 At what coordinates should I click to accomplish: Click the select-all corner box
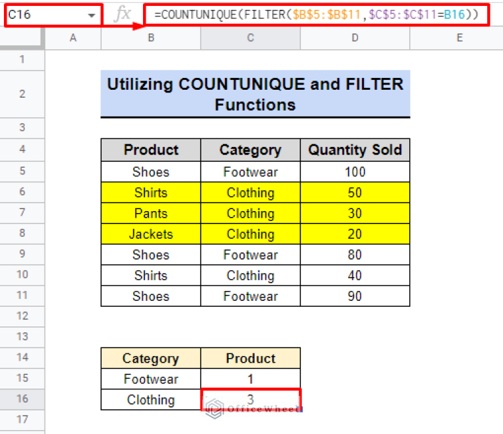[22, 38]
